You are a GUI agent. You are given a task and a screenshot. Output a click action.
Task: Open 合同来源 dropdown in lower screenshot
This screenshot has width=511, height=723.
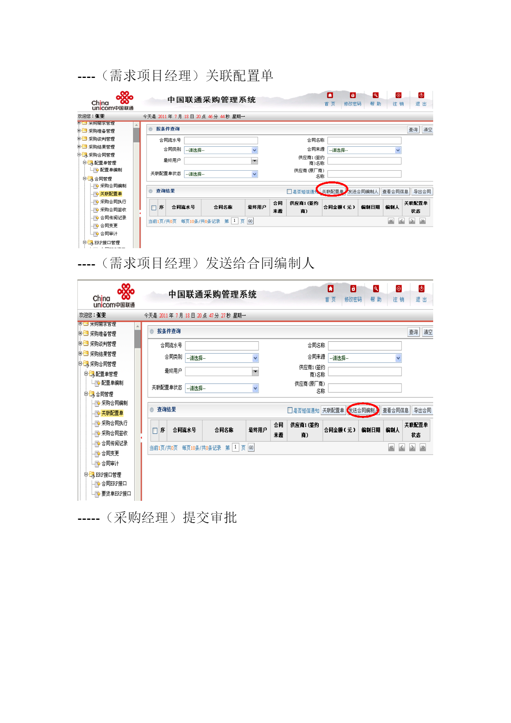(398, 358)
